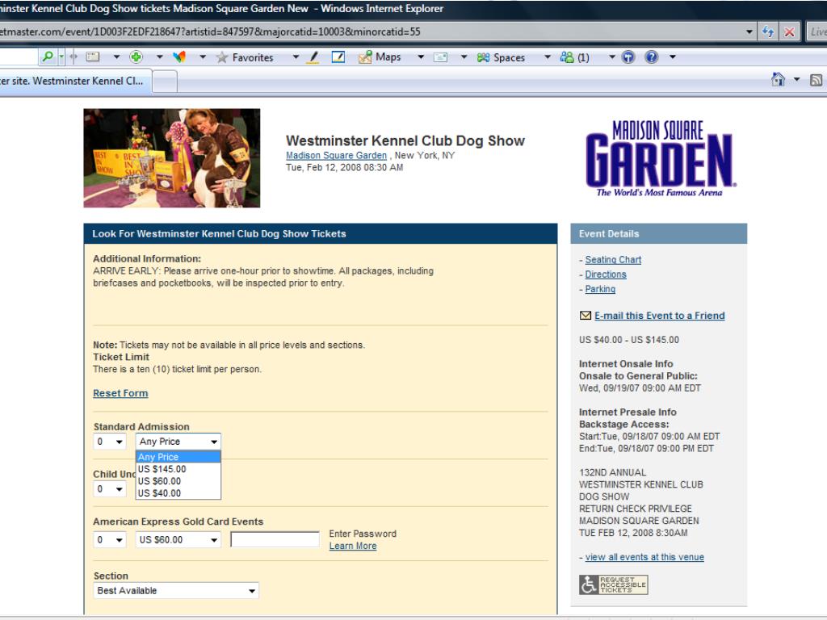Click the highlighter pen toolbar icon
Viewport: 827px width, 620px height.
313,57
